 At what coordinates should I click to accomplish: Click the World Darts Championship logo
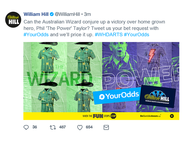pyautogui.click(x=157, y=96)
